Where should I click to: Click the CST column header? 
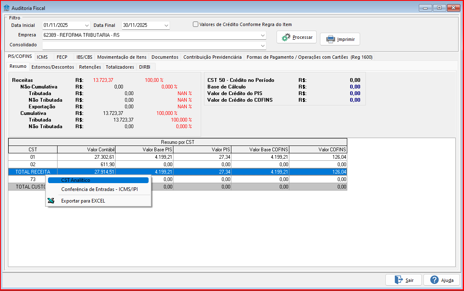click(33, 150)
